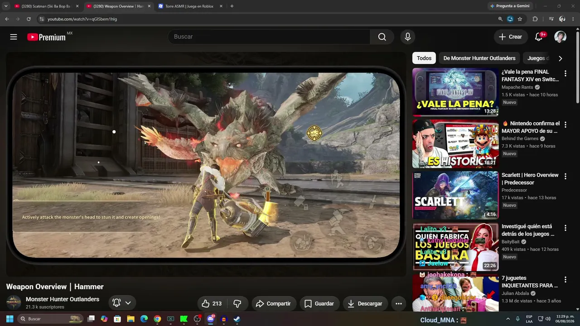Open the tab search dropdown arrow
580x326 pixels.
pyautogui.click(x=6, y=6)
